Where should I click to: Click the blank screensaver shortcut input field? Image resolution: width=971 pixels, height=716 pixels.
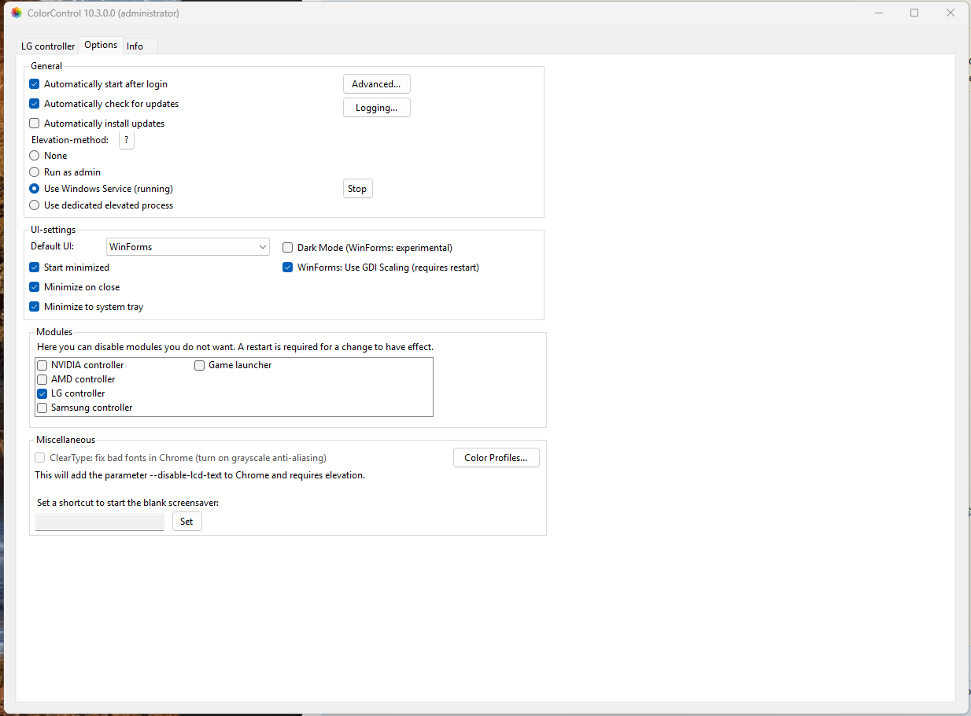click(100, 522)
